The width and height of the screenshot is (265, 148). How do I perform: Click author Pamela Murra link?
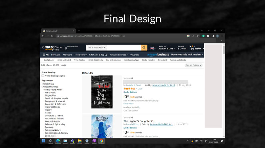pyautogui.click(x=132, y=124)
